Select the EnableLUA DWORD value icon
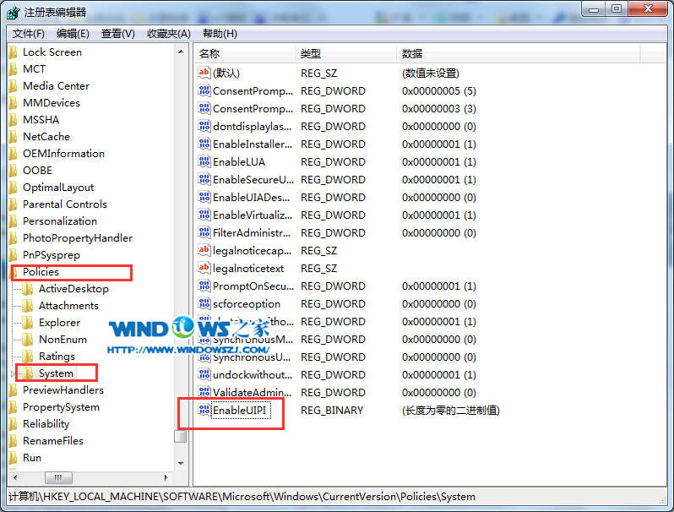The width and height of the screenshot is (674, 512). 204,161
